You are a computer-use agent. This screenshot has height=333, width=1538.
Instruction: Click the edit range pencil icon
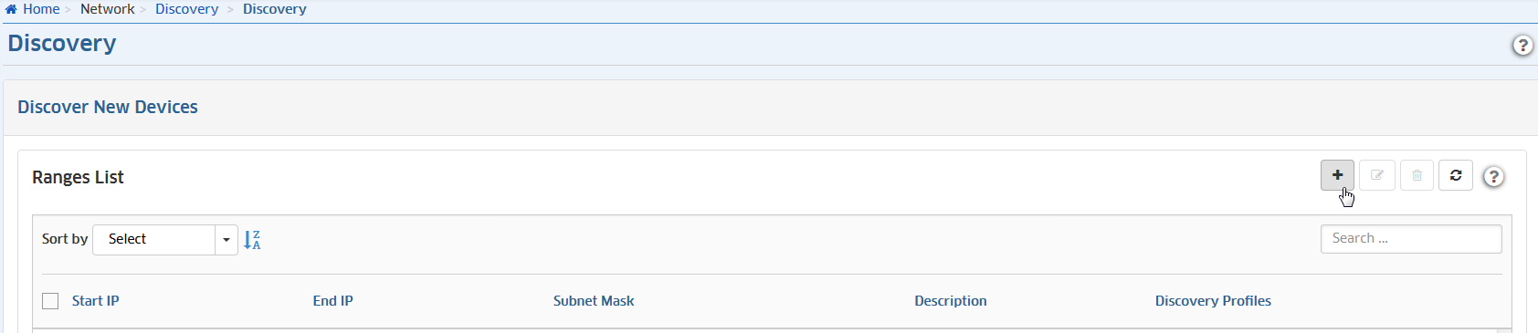pyautogui.click(x=1377, y=175)
